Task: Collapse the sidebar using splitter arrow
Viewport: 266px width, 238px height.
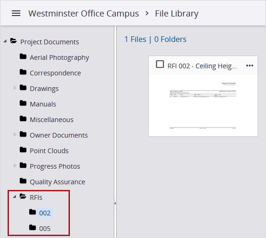Action: [x=115, y=203]
